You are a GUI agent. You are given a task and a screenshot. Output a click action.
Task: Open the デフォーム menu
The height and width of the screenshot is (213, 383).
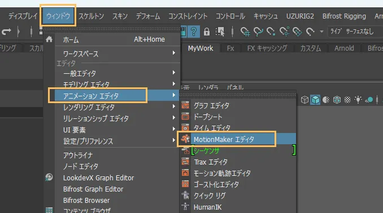(x=148, y=16)
